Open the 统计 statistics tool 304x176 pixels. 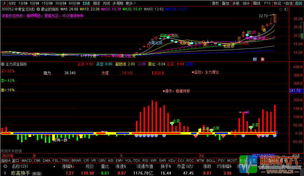click(x=246, y=3)
